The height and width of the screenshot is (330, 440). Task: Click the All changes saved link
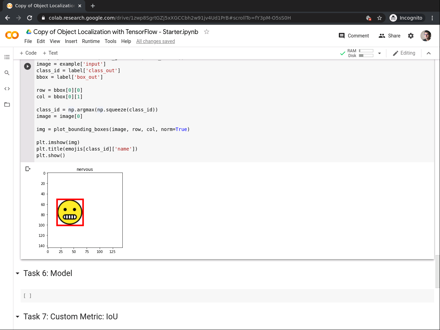(155, 41)
